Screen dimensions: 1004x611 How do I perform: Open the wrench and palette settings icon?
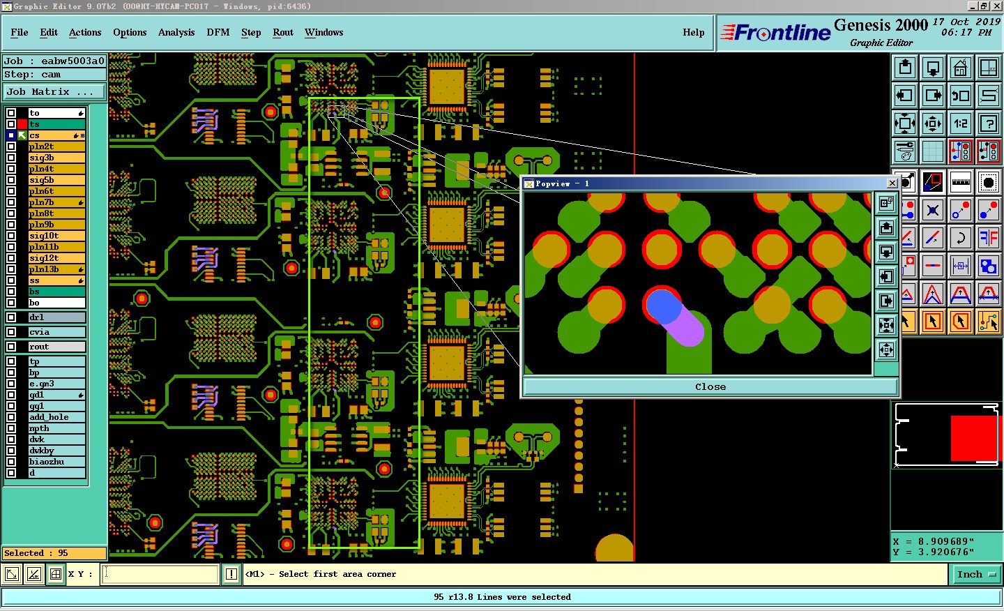pos(905,151)
